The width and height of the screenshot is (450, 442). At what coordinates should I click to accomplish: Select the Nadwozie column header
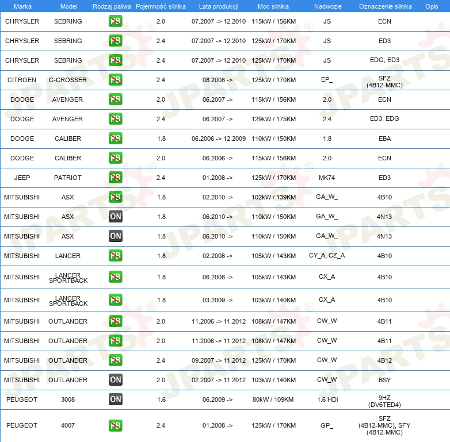tap(328, 6)
